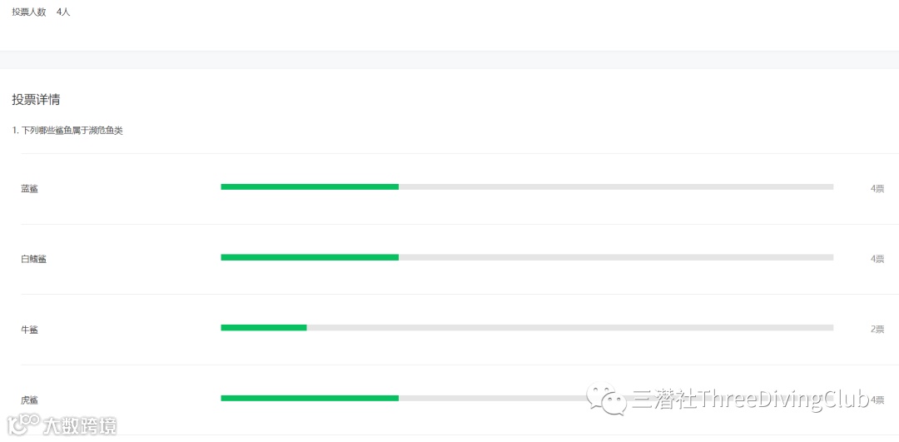Click question text 下列哪些鲨鱼属于濒危鱼类
Viewport: 899px width, 442px height.
(72, 131)
